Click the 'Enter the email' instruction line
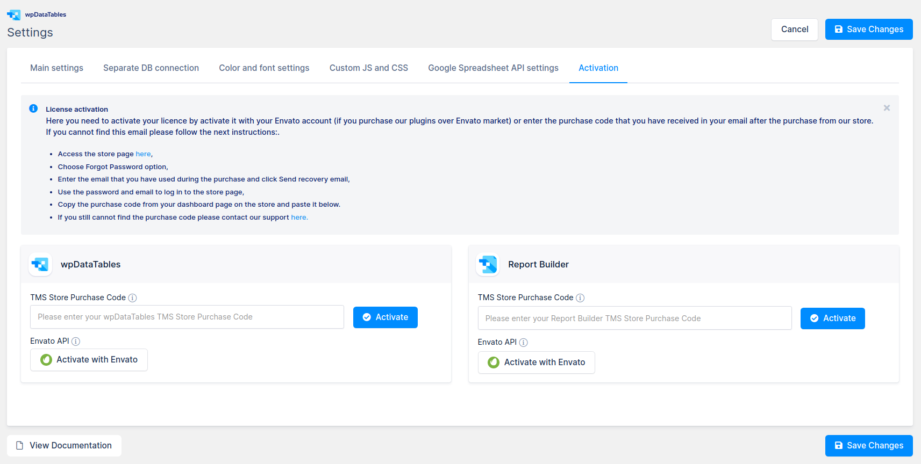The width and height of the screenshot is (921, 464). pyautogui.click(x=204, y=179)
